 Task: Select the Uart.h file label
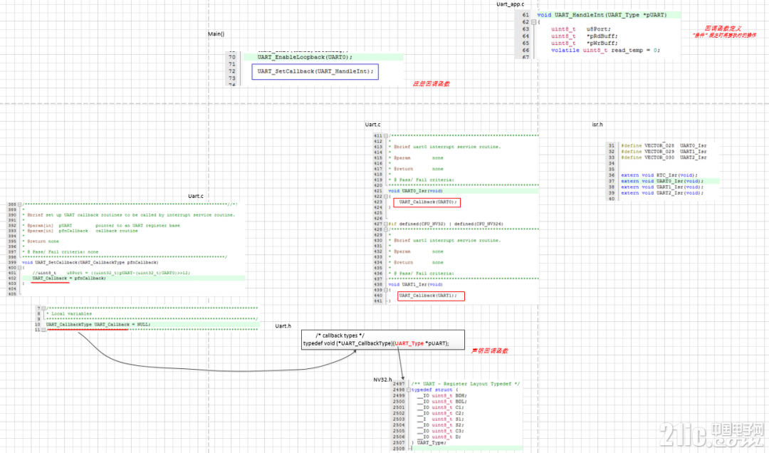click(x=283, y=326)
